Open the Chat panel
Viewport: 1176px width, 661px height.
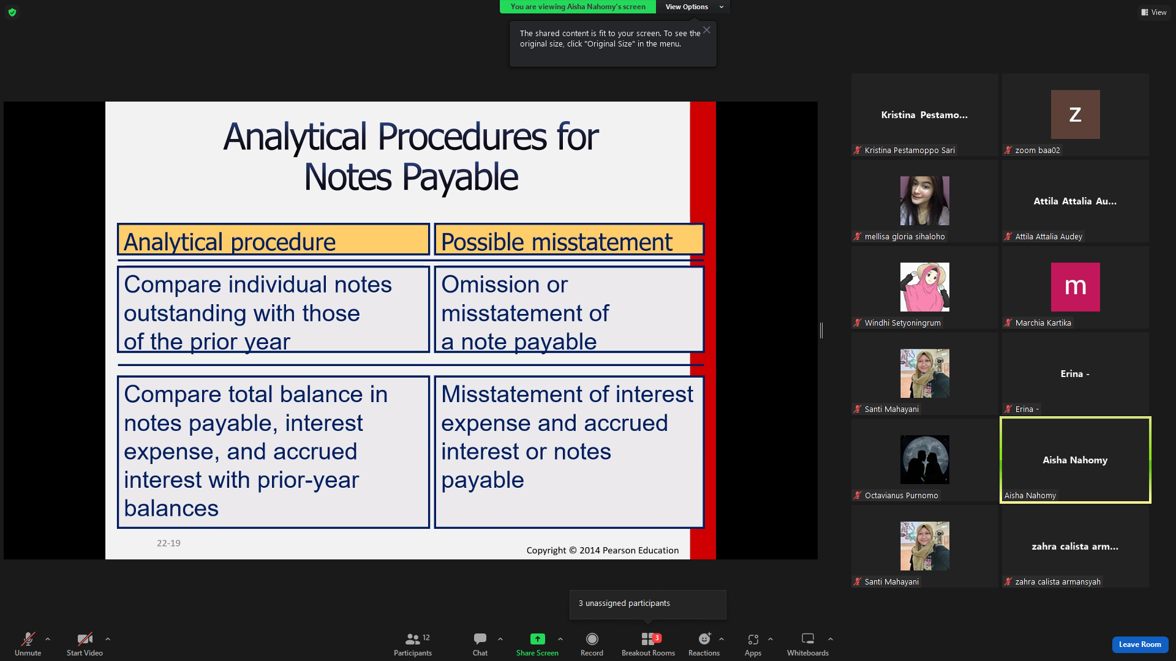click(480, 644)
